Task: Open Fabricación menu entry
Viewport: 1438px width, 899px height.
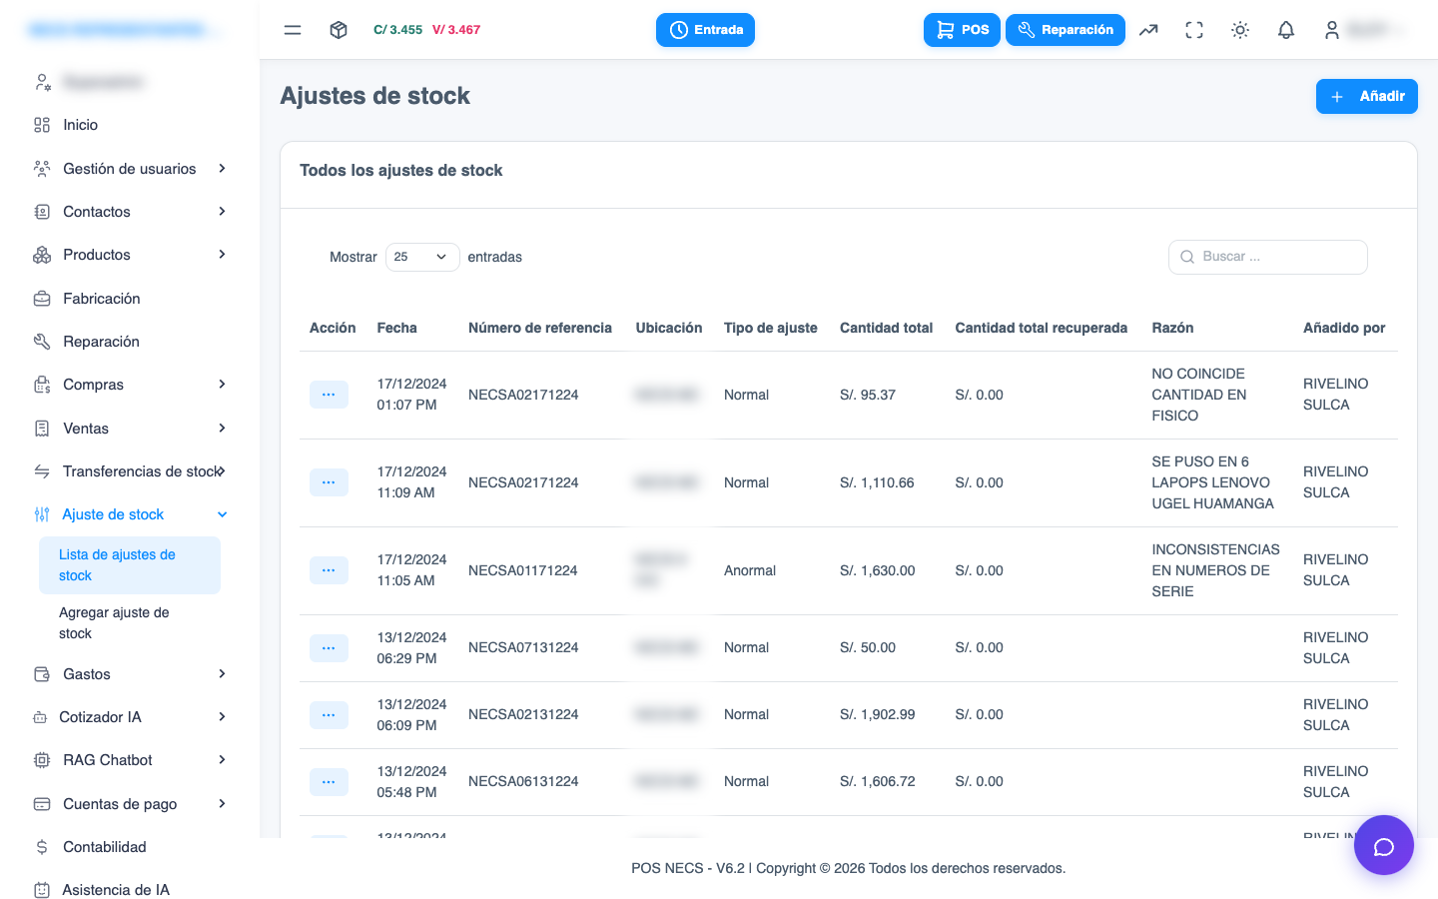Action: tap(102, 299)
